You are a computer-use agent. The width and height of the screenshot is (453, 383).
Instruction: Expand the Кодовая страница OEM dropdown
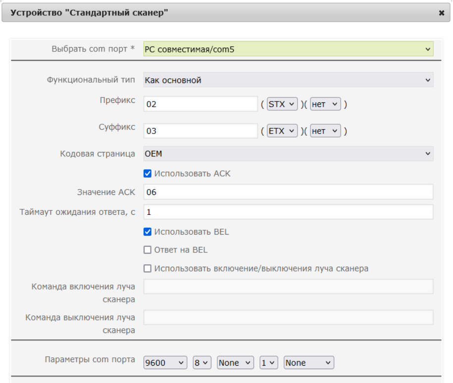(x=288, y=154)
